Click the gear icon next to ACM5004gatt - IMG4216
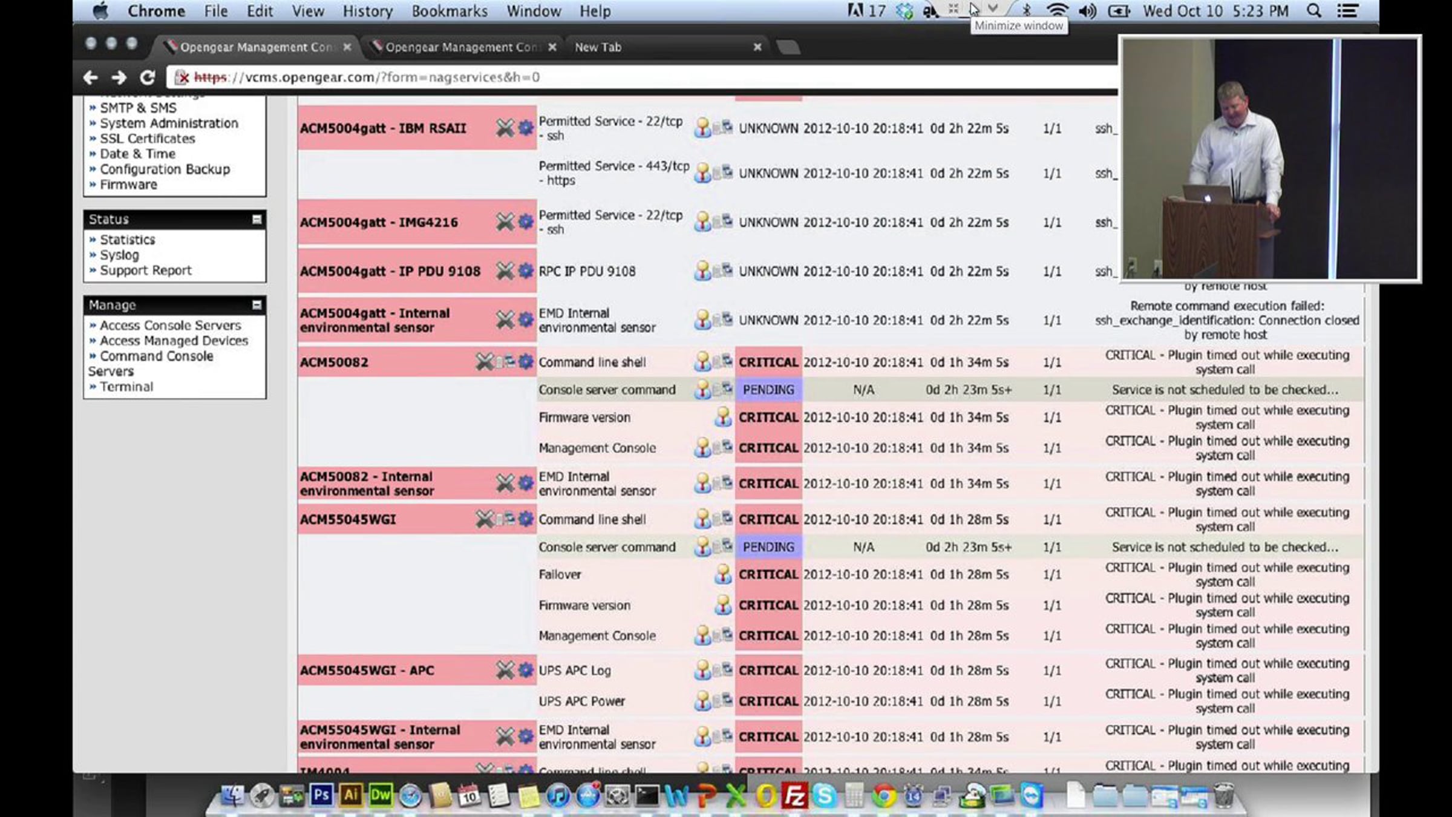 pos(526,222)
